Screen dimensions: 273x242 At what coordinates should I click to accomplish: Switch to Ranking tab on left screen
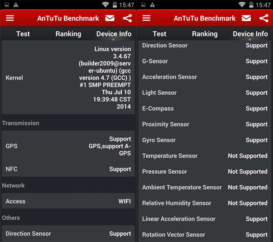[68, 34]
